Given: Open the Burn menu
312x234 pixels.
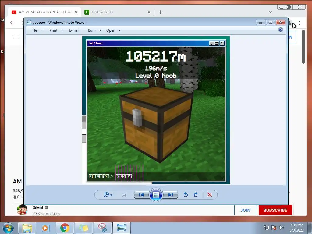Looking at the screenshot, I should coord(92,30).
